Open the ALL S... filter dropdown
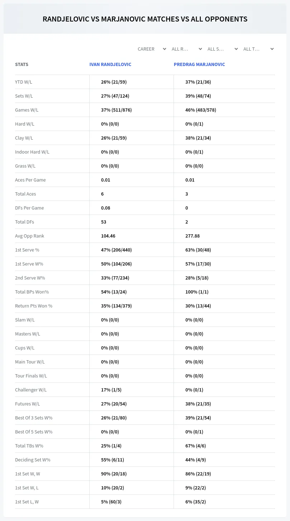The image size is (290, 521). pyautogui.click(x=222, y=49)
